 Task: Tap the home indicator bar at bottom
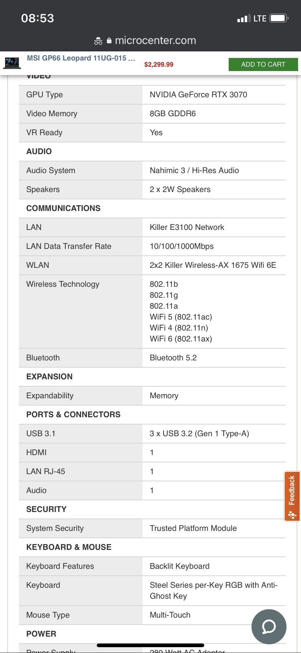150,645
